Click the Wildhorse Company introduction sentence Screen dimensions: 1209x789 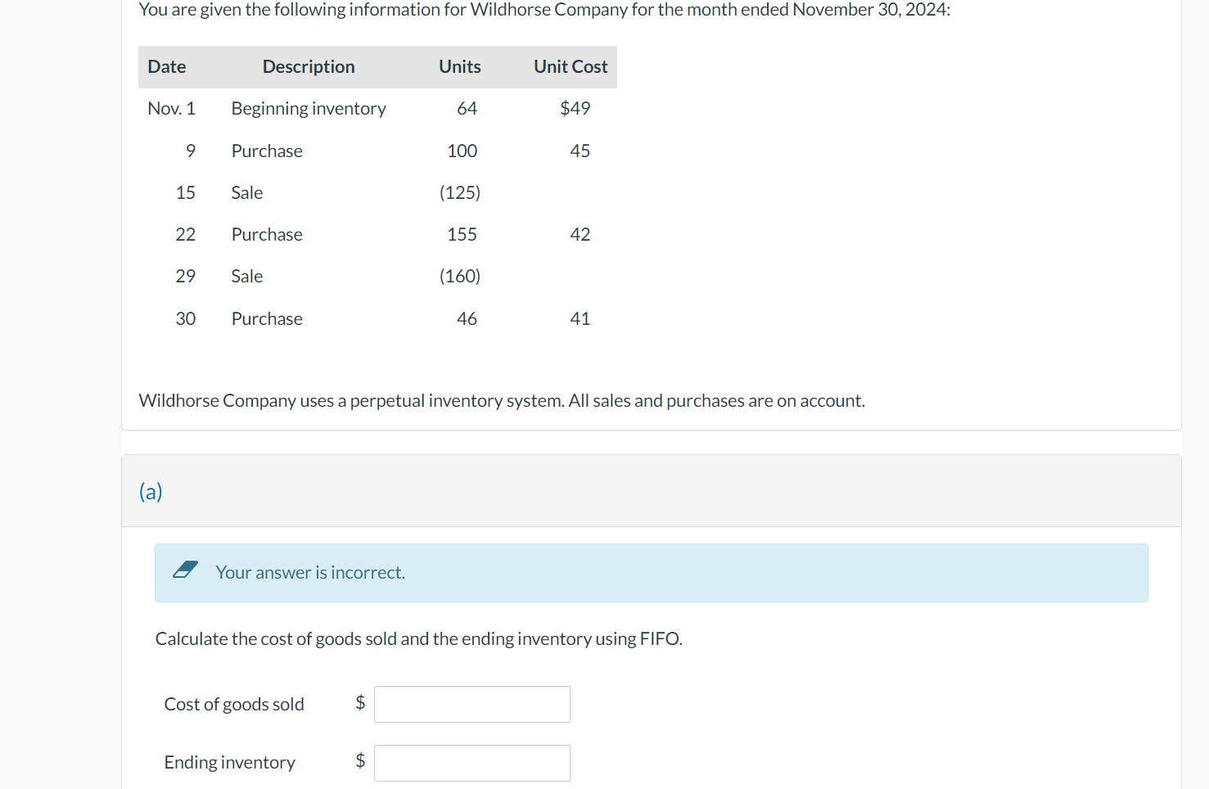tap(544, 10)
